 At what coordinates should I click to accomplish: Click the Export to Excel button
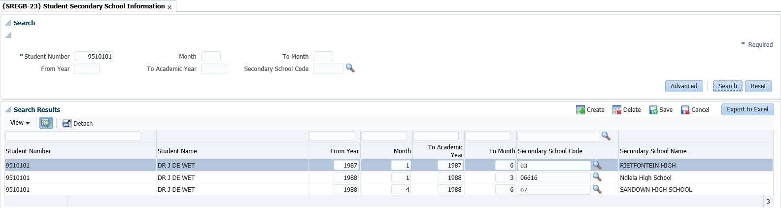click(x=747, y=109)
